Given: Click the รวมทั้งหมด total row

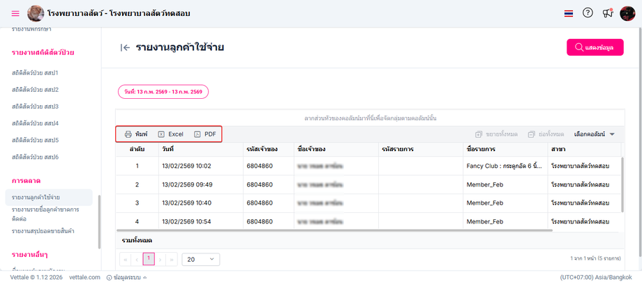Looking at the screenshot, I should coord(370,240).
